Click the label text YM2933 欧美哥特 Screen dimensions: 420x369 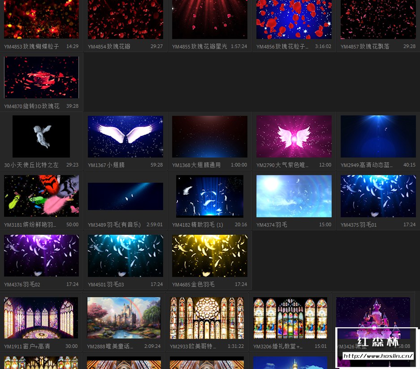(x=193, y=346)
